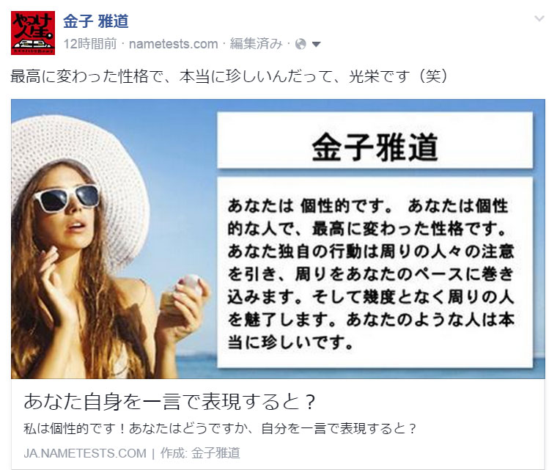549x470 pixels.
Task: Open JA.NAMETESTS.COM source domain
Action: [85, 453]
